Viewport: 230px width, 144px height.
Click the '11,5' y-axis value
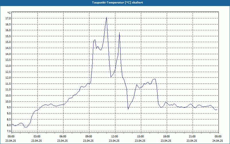click(8, 84)
